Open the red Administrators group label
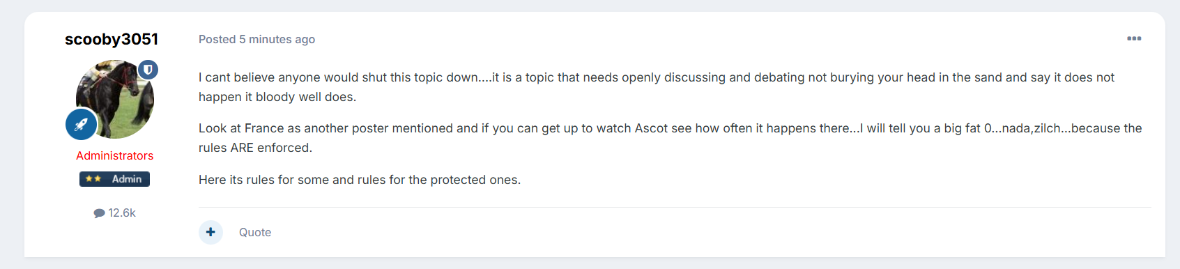Image resolution: width=1180 pixels, height=269 pixels. pyautogui.click(x=115, y=155)
